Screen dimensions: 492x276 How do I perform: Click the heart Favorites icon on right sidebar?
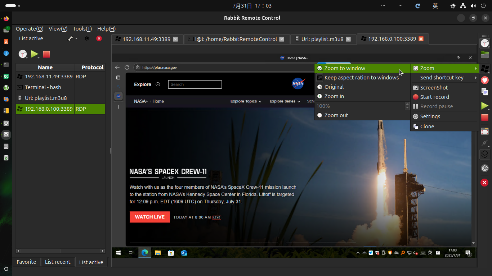(x=484, y=80)
